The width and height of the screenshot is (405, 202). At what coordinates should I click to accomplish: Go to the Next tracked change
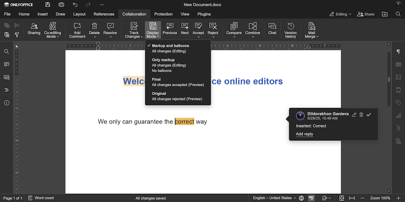point(184,28)
